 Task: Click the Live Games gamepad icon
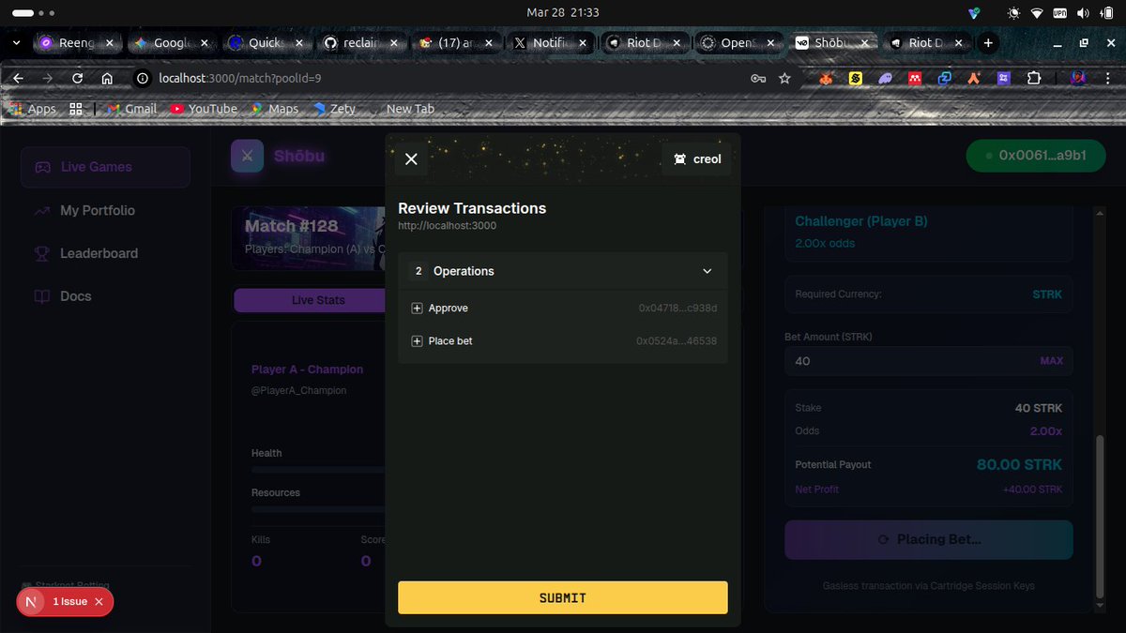[x=42, y=167]
